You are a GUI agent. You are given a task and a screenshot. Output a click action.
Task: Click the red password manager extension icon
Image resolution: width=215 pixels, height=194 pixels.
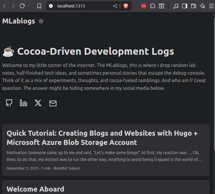tap(144, 6)
